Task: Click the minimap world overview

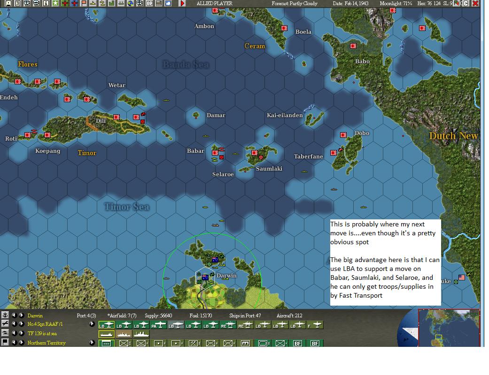Action: click(x=449, y=328)
